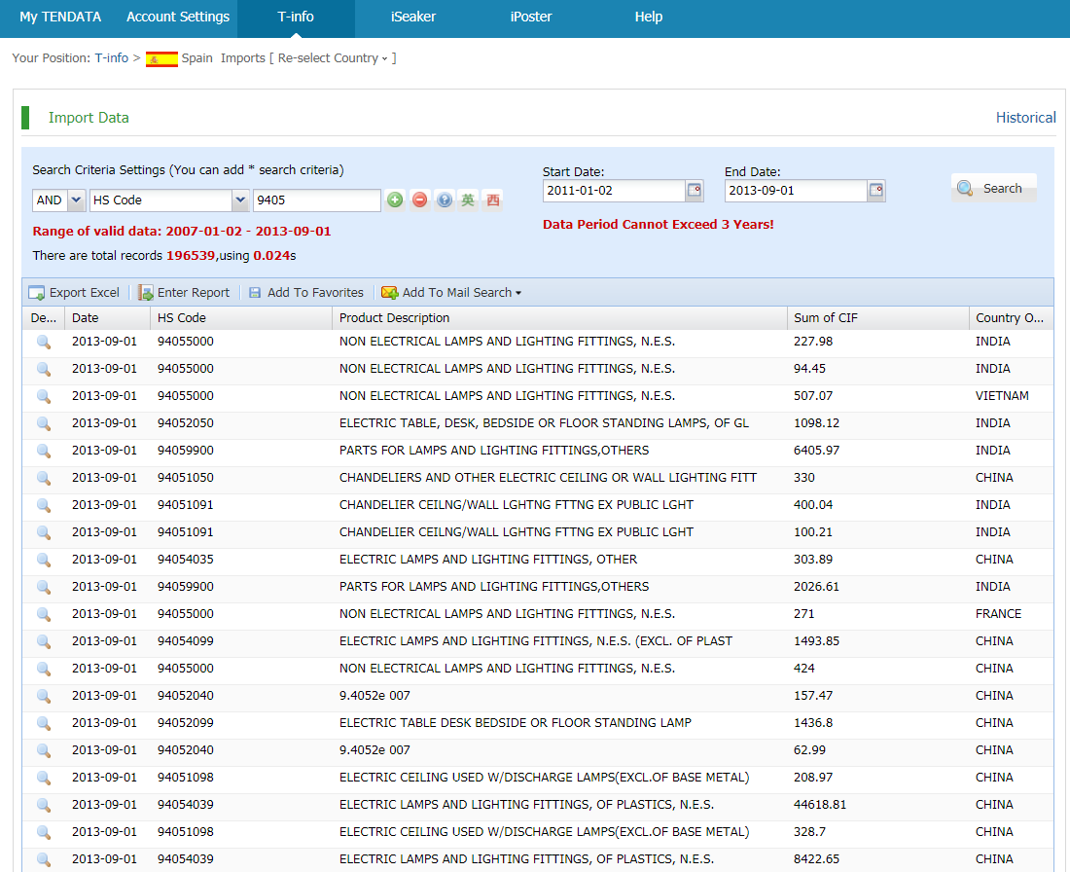This screenshot has height=872, width=1070.
Task: Click the red remove criteria icon
Action: (x=419, y=200)
